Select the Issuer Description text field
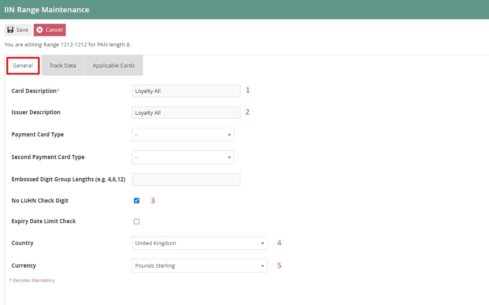Image resolution: width=489 pixels, height=305 pixels. 186,112
